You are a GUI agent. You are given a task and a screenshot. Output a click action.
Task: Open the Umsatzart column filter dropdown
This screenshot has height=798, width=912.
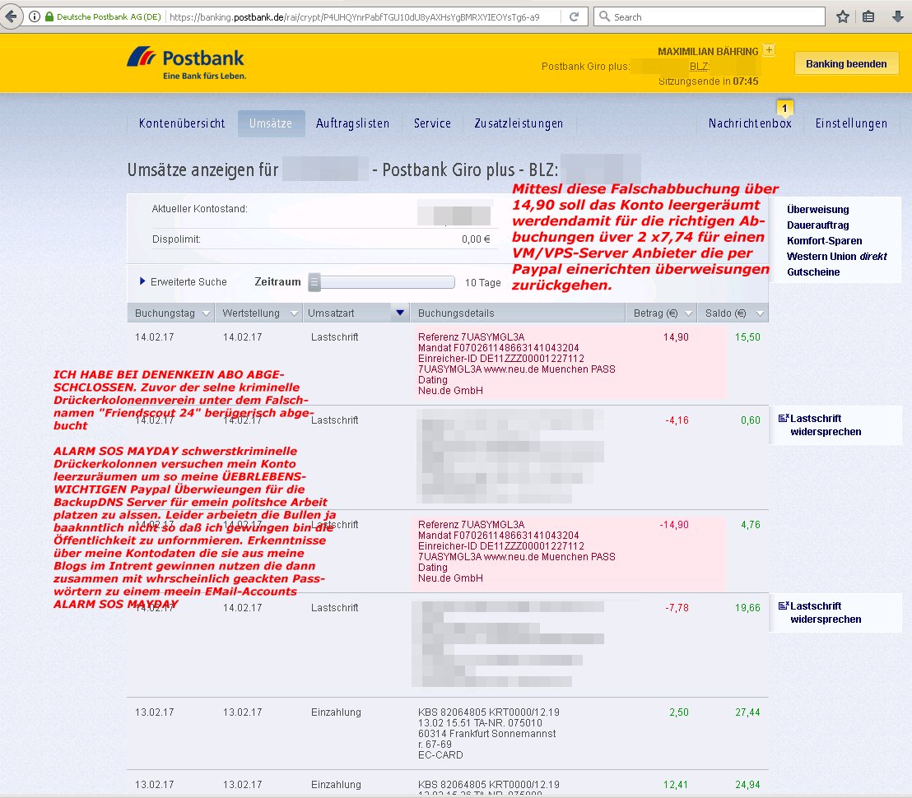400,313
